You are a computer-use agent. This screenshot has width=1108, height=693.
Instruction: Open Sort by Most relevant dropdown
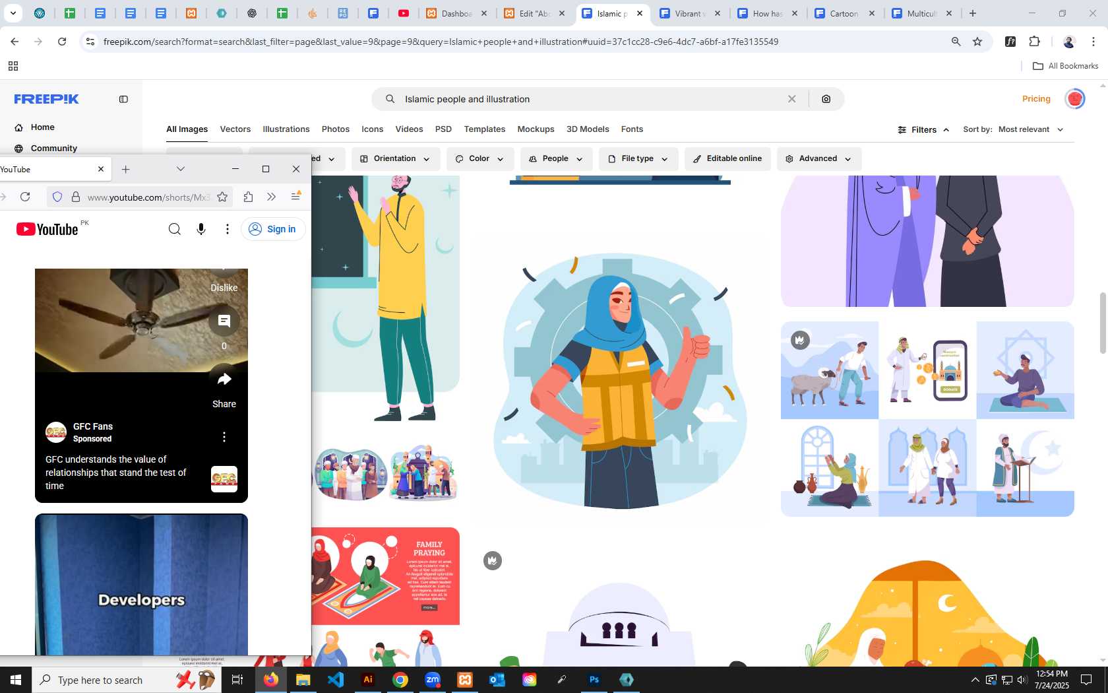[1013, 129]
